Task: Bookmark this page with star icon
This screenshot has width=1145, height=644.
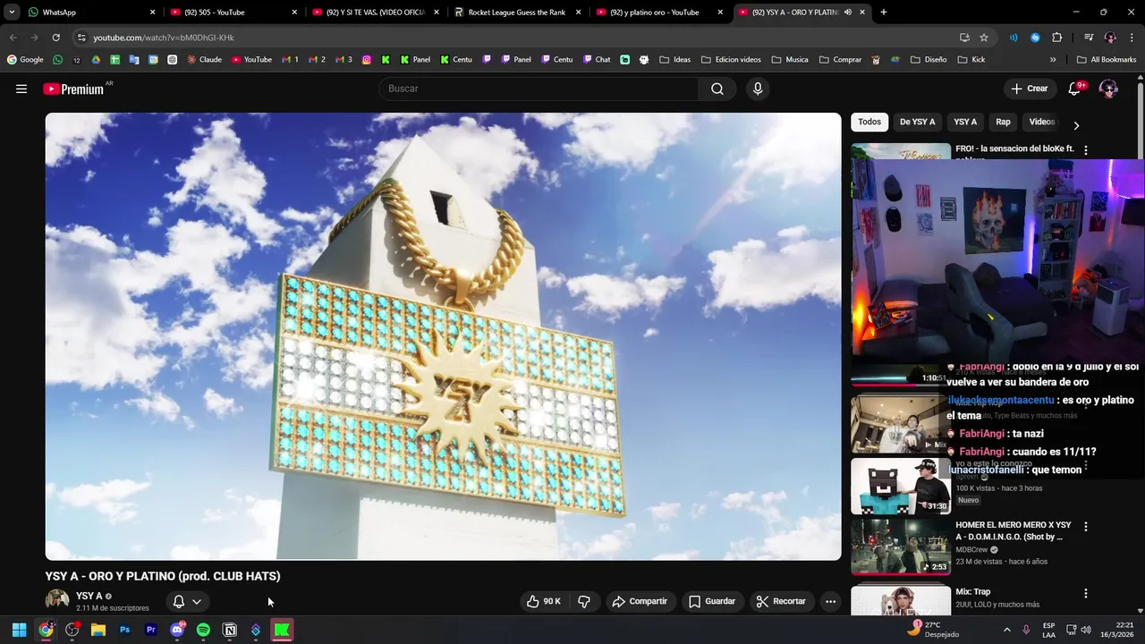Action: (x=984, y=38)
